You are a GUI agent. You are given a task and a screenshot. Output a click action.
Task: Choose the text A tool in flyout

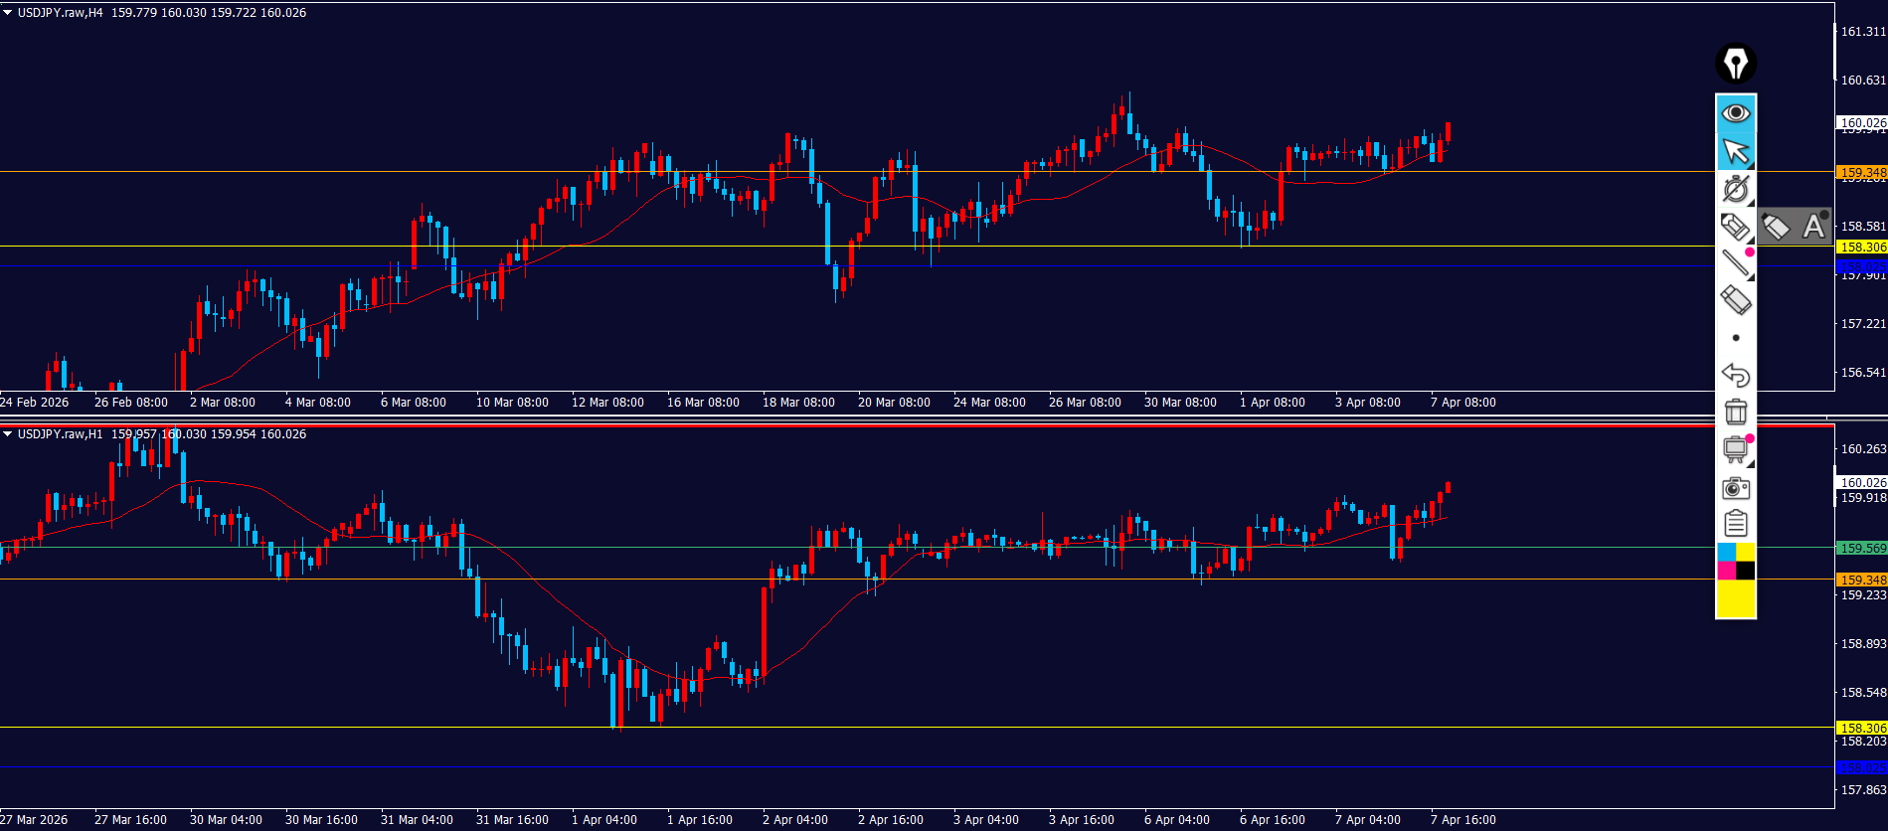coord(1813,227)
